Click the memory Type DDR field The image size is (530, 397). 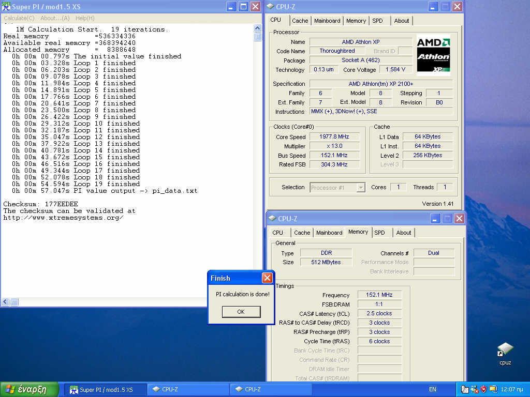(x=326, y=253)
